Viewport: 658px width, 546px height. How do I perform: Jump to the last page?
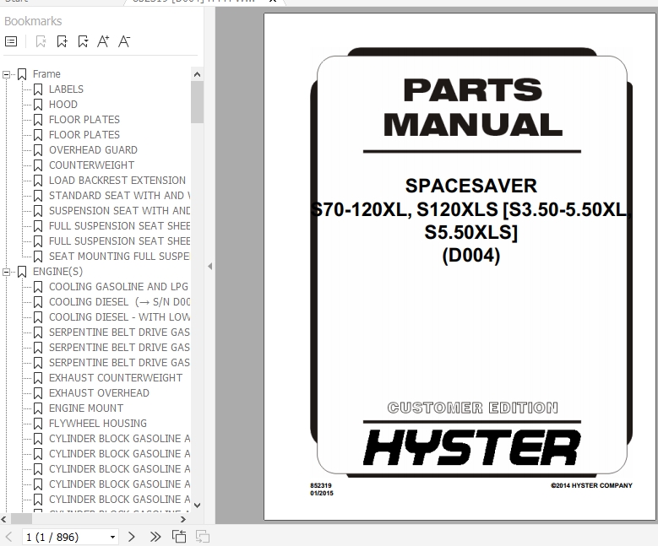(155, 537)
